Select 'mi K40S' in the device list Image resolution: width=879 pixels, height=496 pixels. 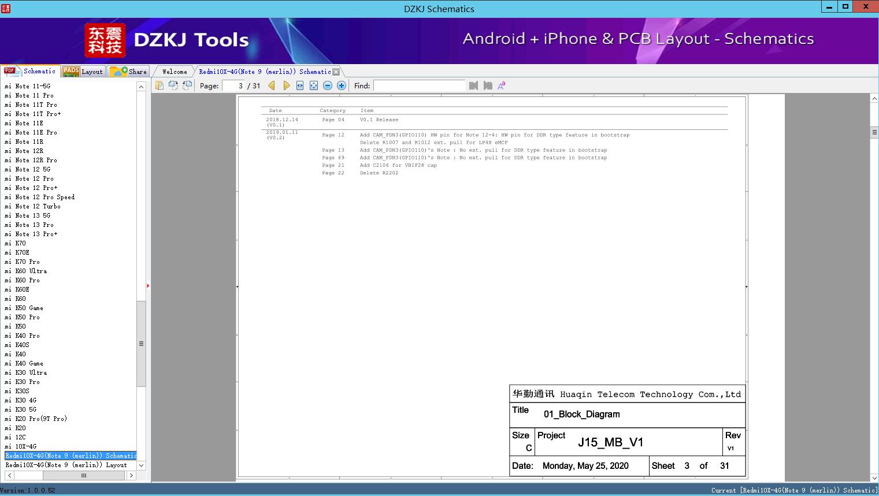[x=17, y=345]
